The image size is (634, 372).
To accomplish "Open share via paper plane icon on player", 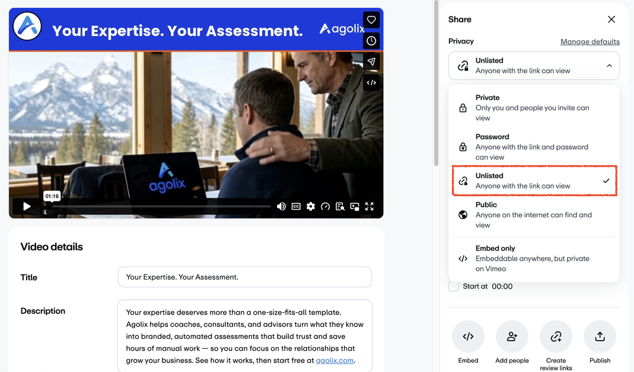I will click(371, 62).
